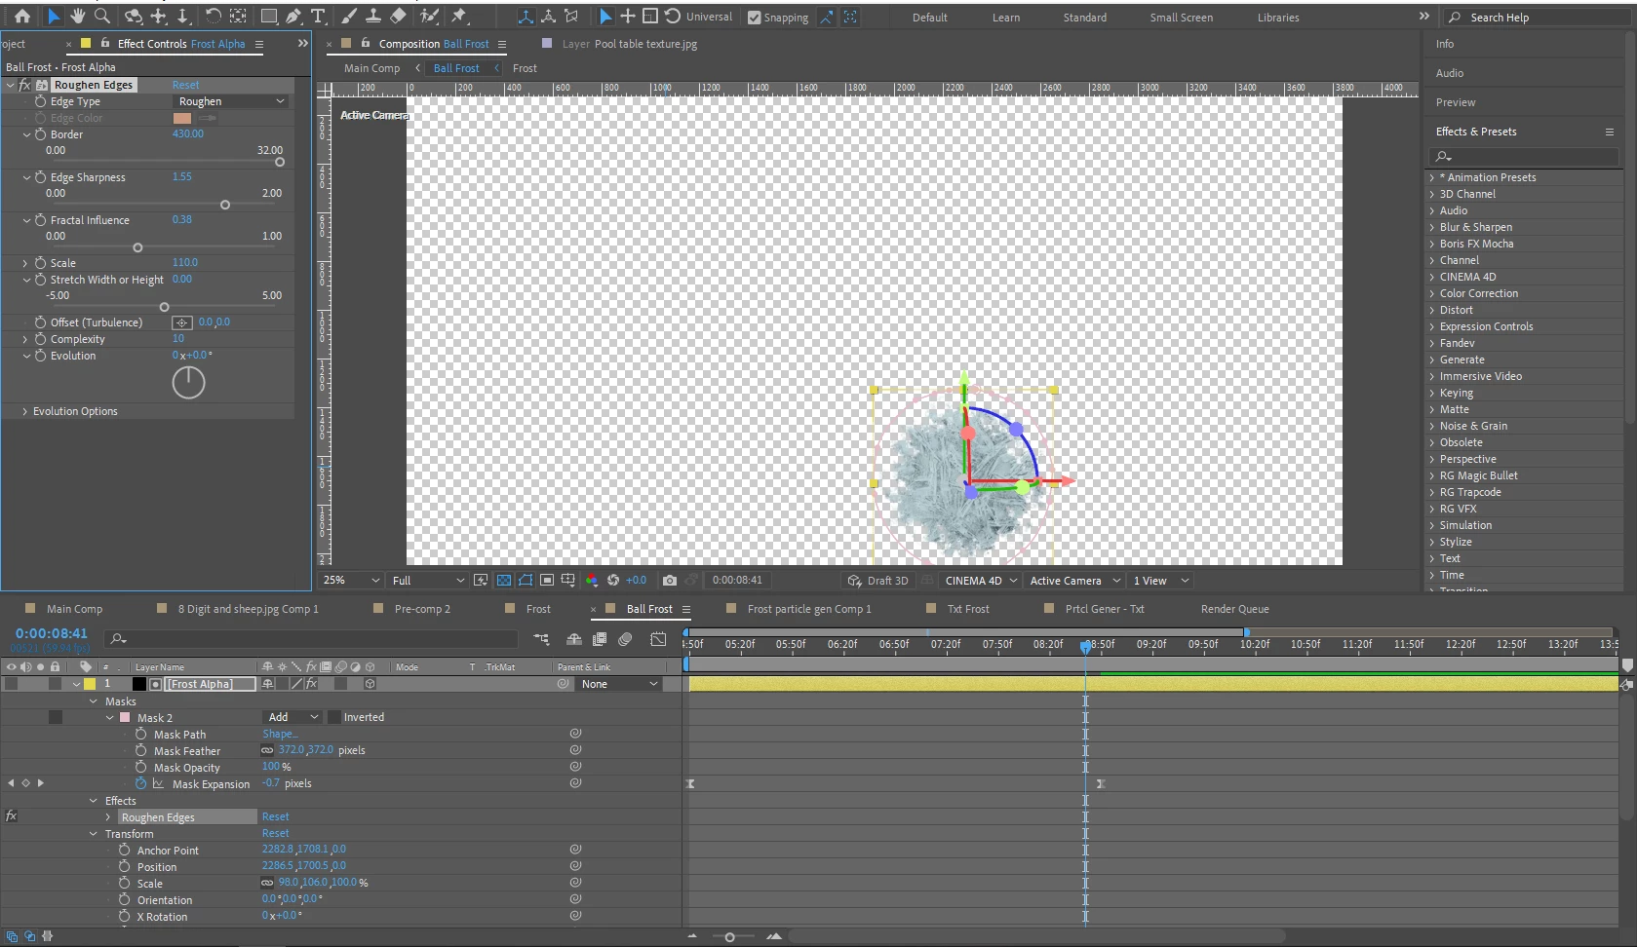
Task: Select the Clone Stamp tool
Action: 372,16
